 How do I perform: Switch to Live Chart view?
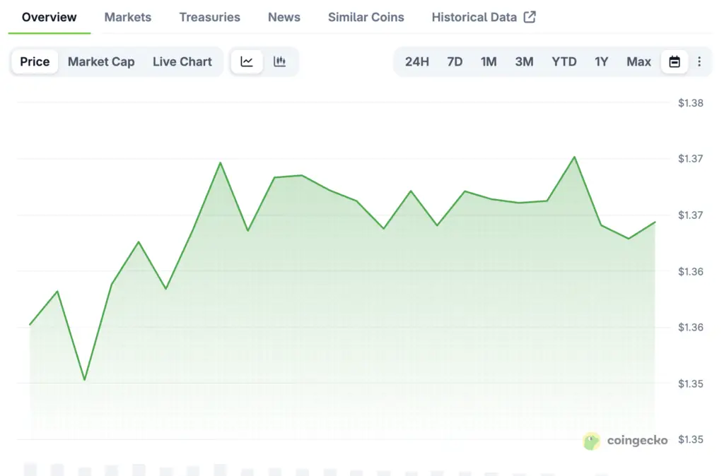pyautogui.click(x=182, y=61)
